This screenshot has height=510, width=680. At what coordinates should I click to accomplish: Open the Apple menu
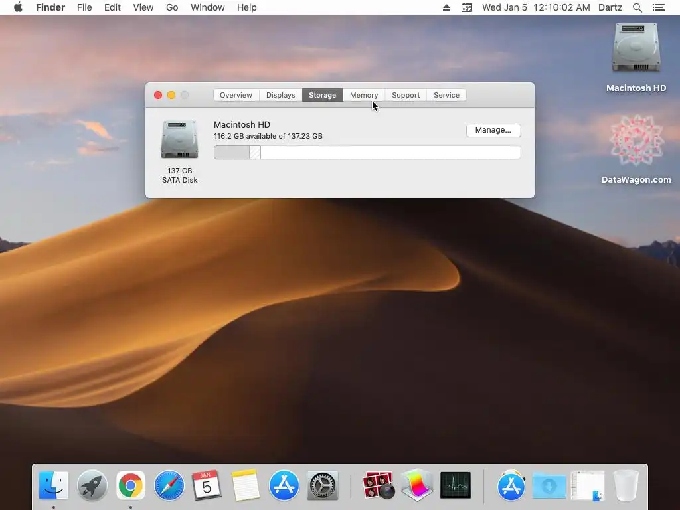18,7
